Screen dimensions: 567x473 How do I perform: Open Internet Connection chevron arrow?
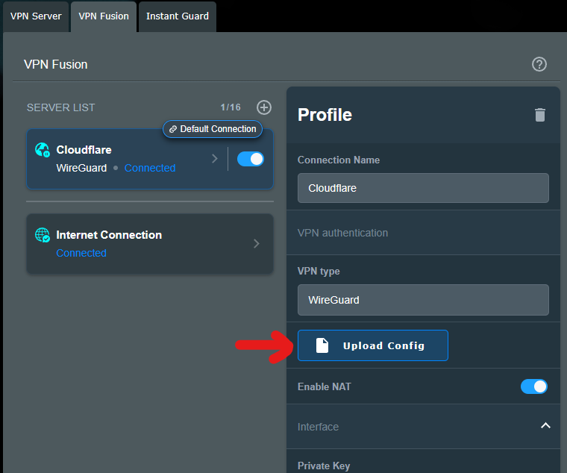257,243
